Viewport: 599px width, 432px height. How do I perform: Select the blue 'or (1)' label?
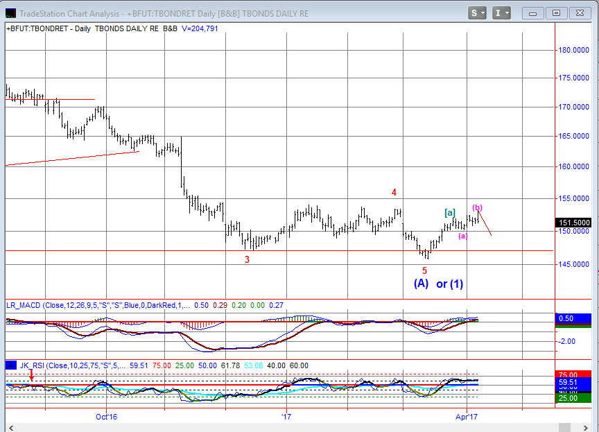[x=450, y=284]
